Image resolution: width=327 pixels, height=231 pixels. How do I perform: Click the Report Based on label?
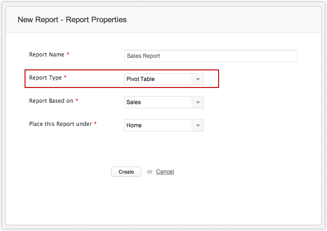pos(51,101)
